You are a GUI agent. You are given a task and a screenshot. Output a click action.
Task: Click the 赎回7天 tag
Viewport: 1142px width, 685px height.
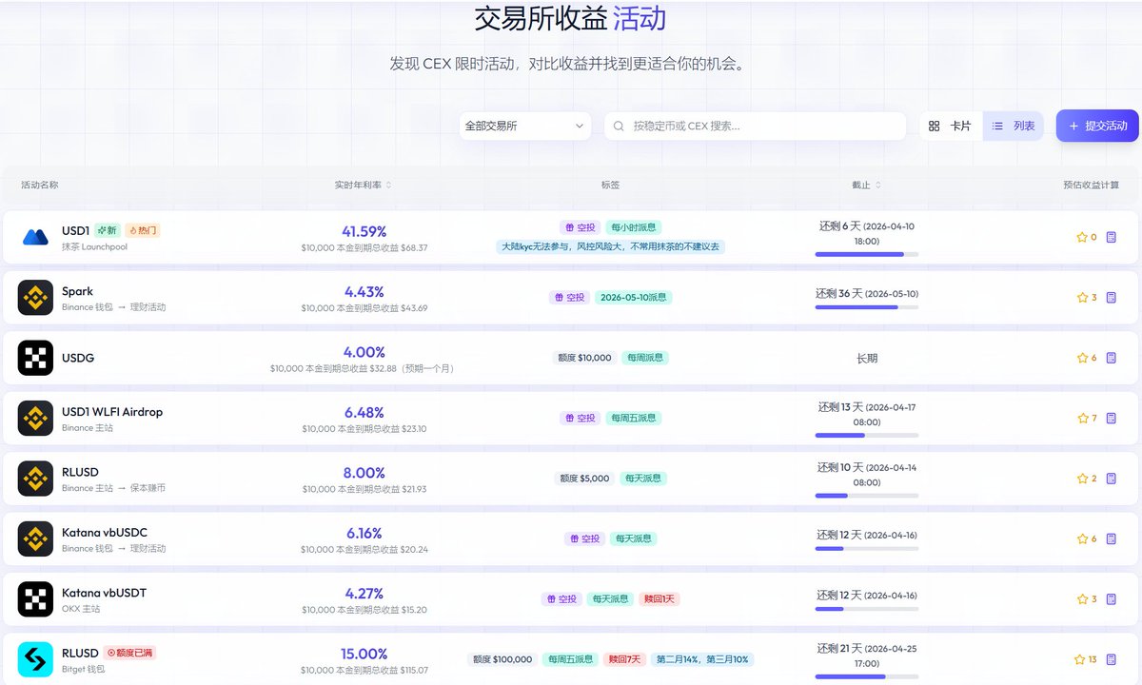click(x=623, y=659)
